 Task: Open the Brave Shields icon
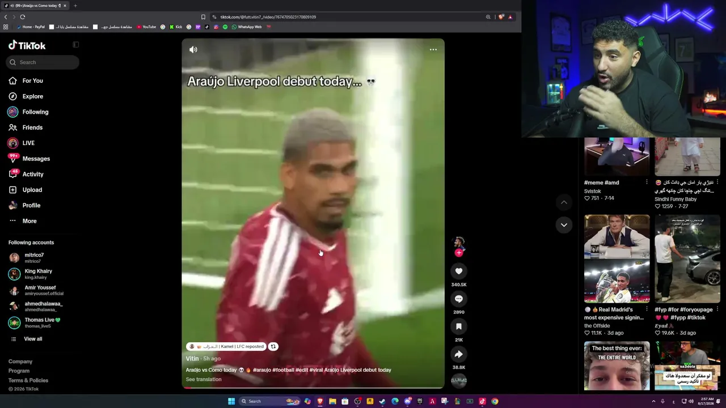501,17
